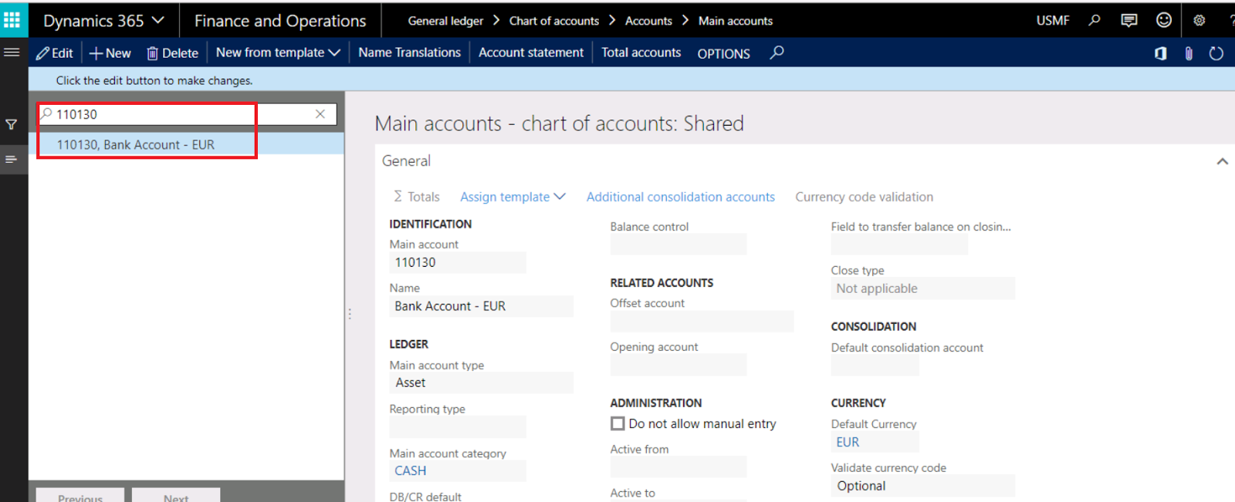This screenshot has width=1235, height=502.
Task: Open Total accounts menu item
Action: 641,52
